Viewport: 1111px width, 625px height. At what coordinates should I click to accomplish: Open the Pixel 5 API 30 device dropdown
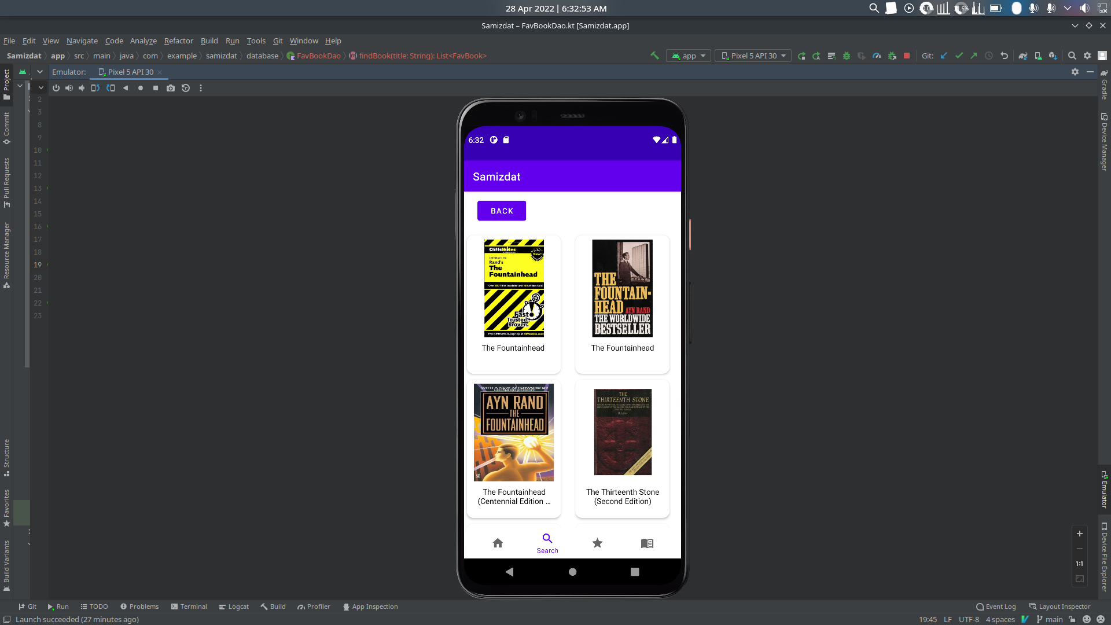(753, 56)
